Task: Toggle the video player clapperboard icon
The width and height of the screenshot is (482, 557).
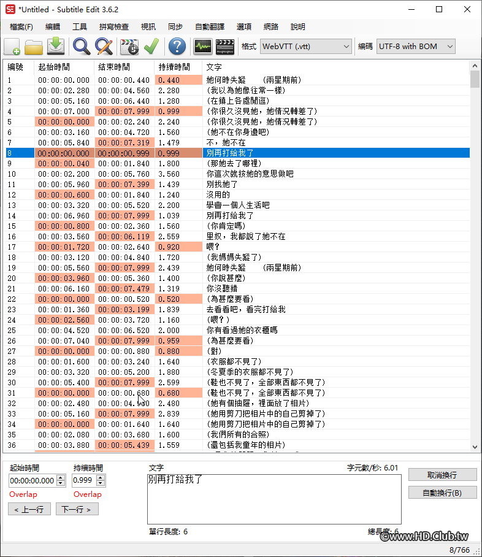Action: pyautogui.click(x=225, y=47)
